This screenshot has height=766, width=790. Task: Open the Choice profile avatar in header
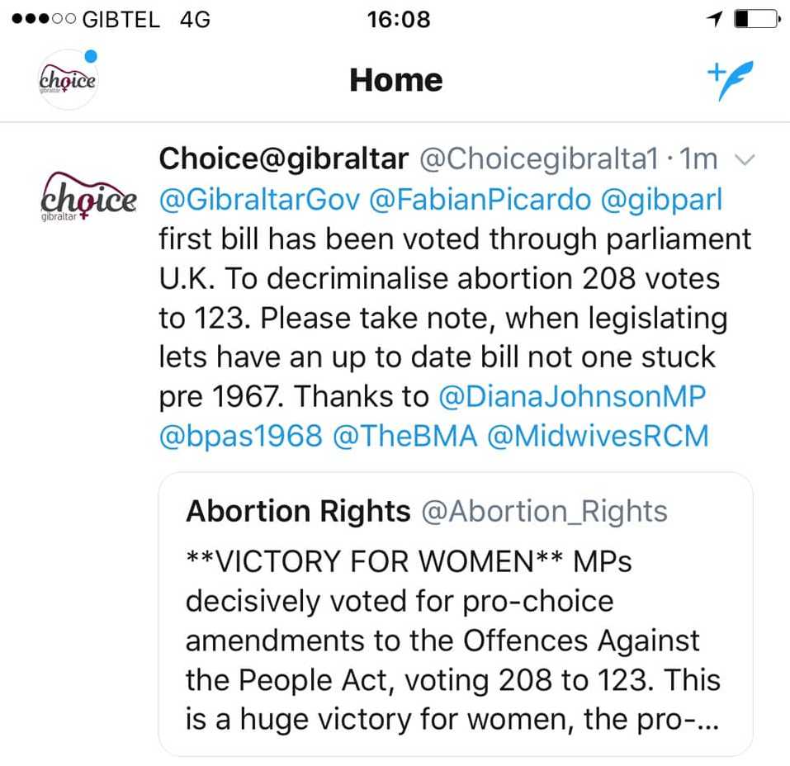tap(68, 80)
